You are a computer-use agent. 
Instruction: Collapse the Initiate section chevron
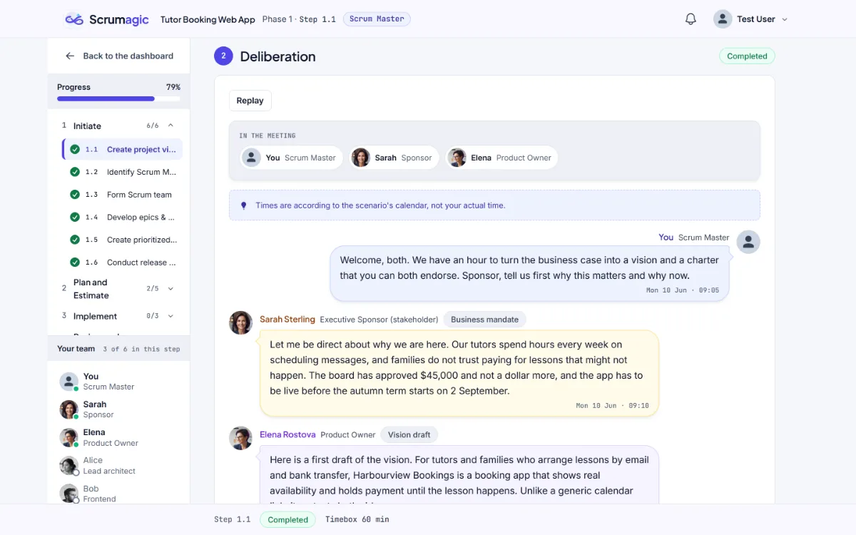tap(170, 126)
